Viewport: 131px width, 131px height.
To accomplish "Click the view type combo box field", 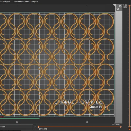I will tap(16, 127).
